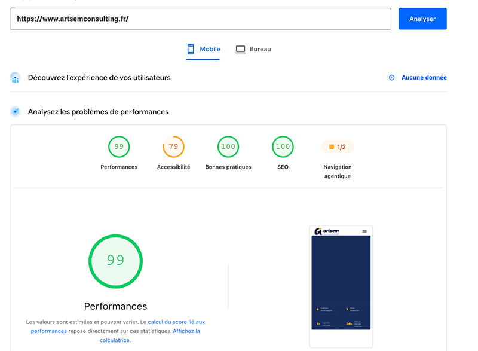Click the mobile phone icon
The image size is (478, 351).
pyautogui.click(x=191, y=50)
